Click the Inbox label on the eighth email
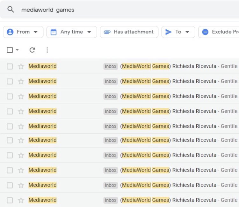Screen dimensions: 239x207 click(x=111, y=170)
